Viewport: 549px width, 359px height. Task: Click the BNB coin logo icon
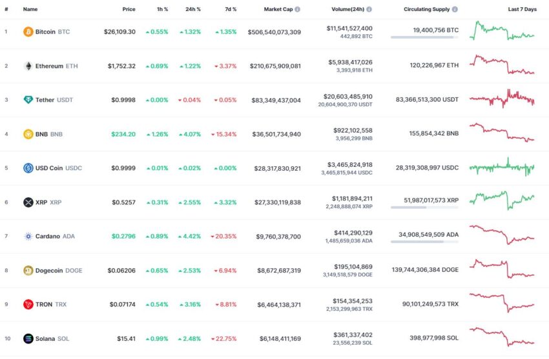28,134
